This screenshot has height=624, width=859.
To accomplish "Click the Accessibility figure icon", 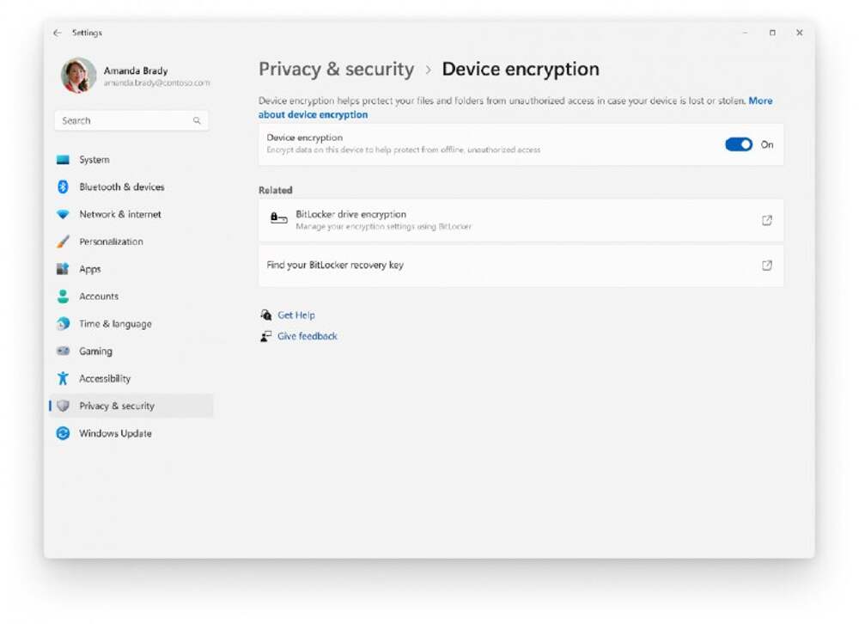I will click(63, 378).
